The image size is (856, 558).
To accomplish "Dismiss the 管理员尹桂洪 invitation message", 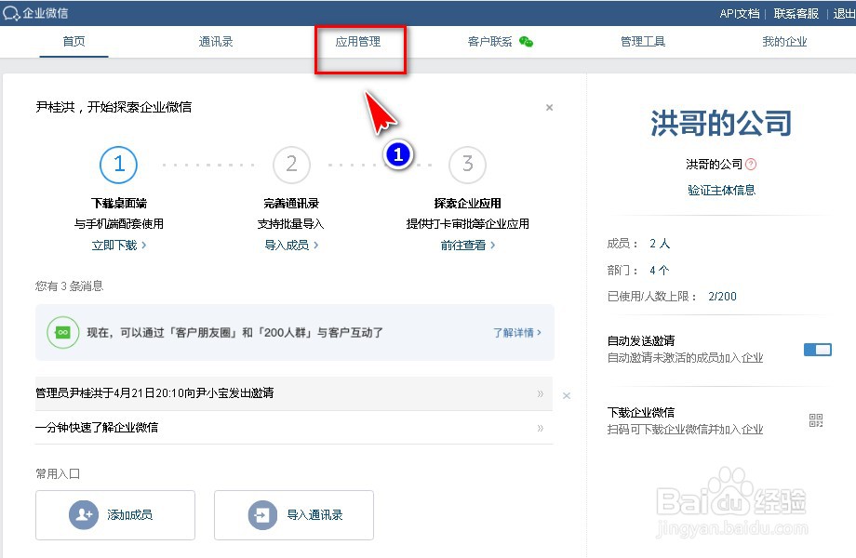I will pos(567,395).
